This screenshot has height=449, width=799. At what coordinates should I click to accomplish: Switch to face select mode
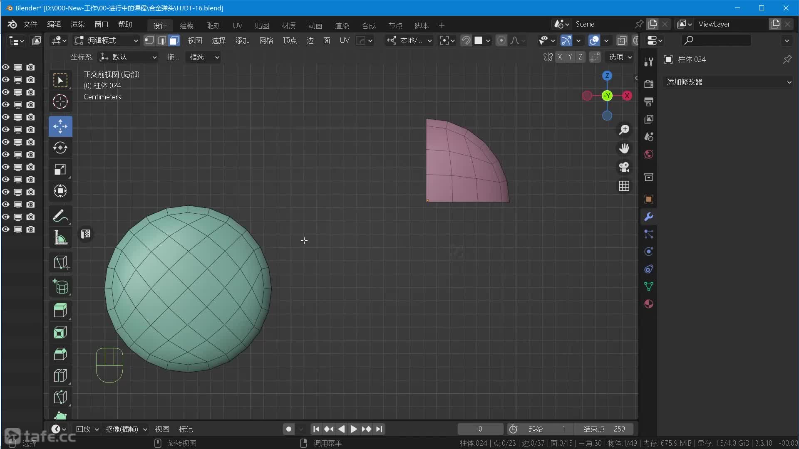point(174,40)
